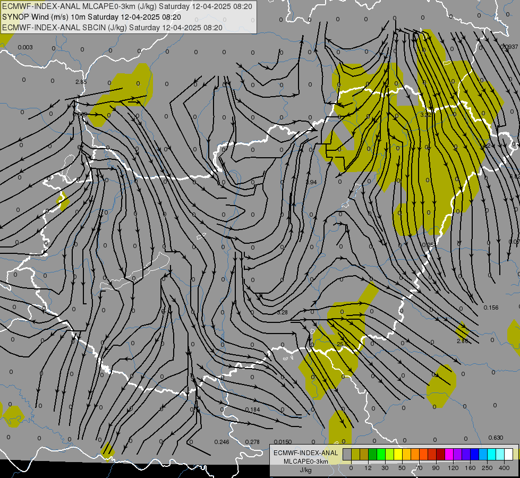Click the gray swatch in the MLCAPE legend
520x478 pixels.
pyautogui.click(x=347, y=454)
